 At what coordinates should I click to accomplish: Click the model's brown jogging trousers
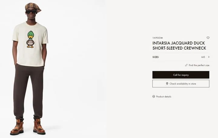29,92
